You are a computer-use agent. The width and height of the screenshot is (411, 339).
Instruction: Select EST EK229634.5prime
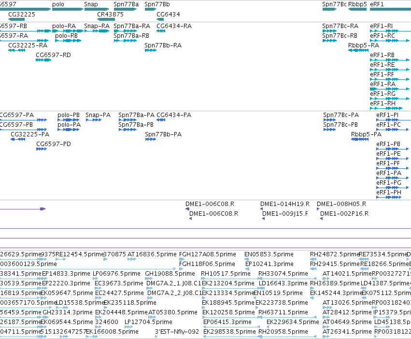point(293,322)
